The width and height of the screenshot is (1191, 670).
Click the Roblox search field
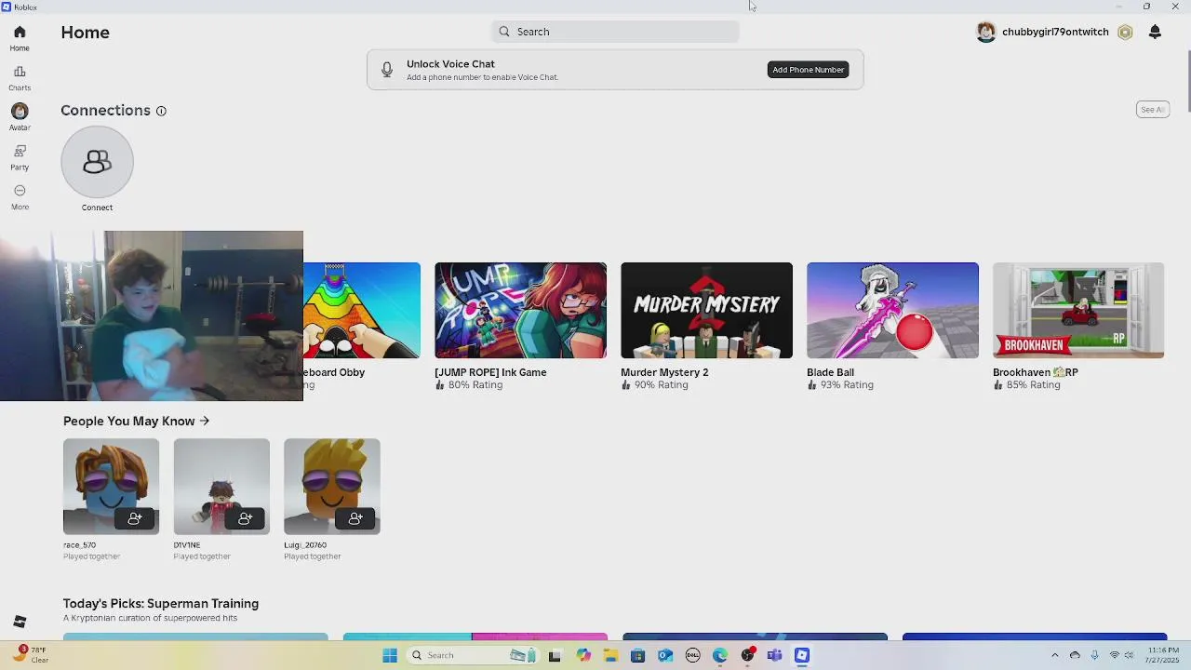point(615,32)
